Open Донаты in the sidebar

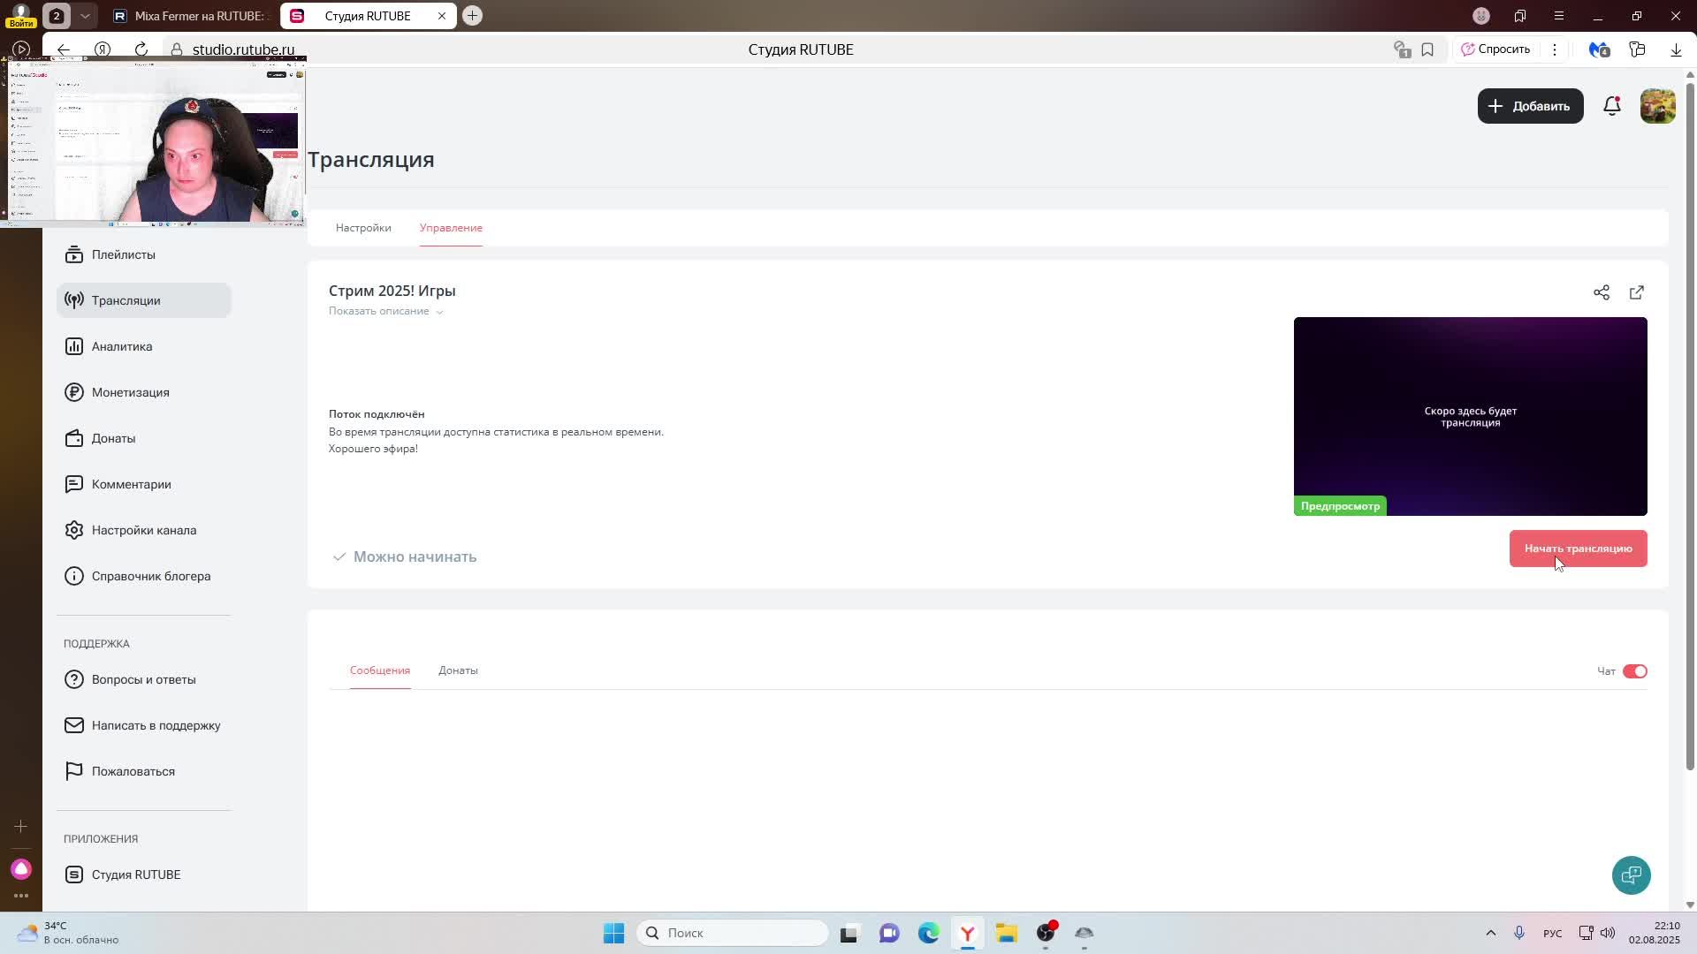tap(113, 438)
